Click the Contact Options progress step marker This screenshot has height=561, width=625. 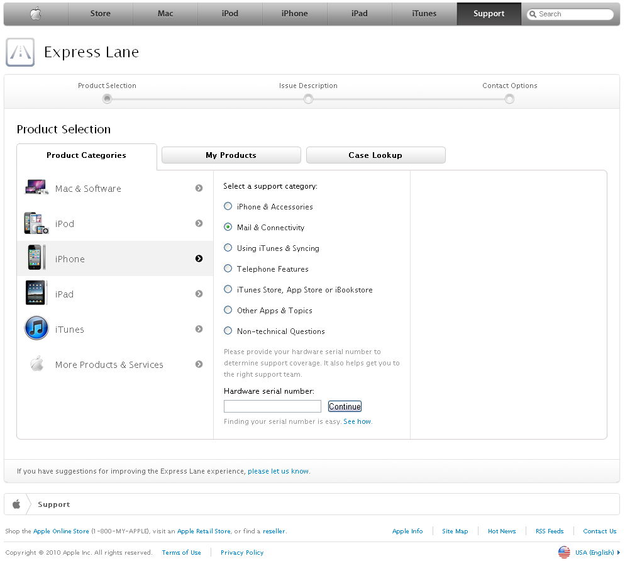pyautogui.click(x=509, y=99)
